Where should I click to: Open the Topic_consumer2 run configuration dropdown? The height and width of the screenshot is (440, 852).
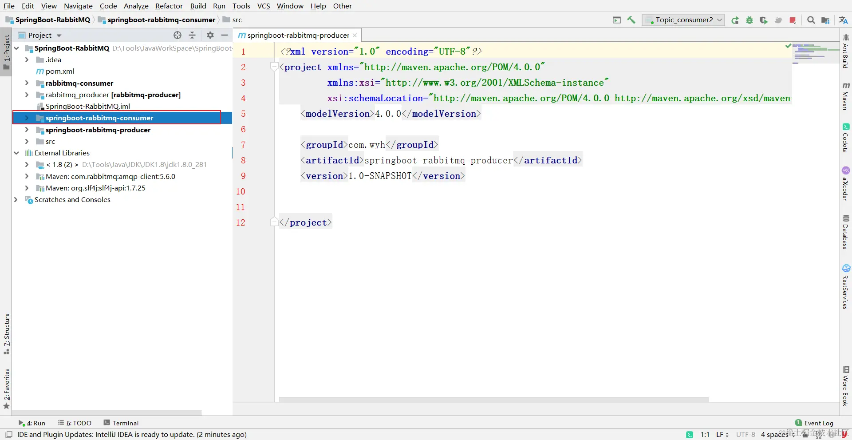(683, 20)
